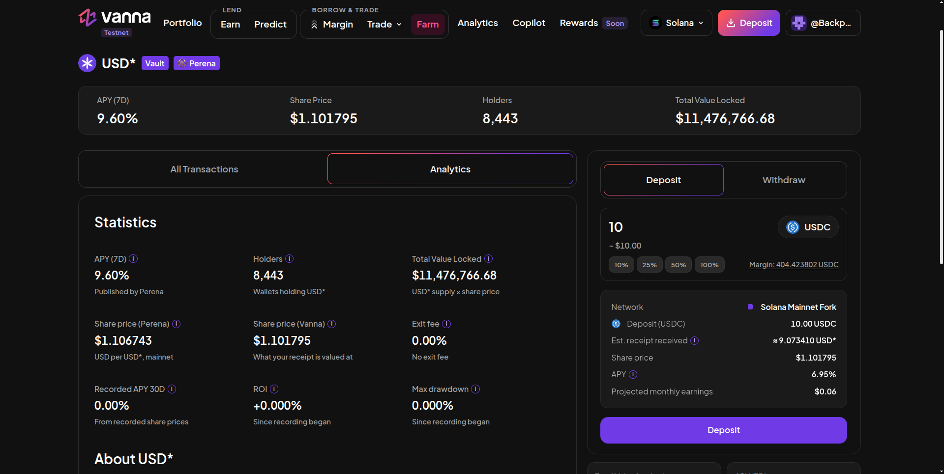Open the Predict page

[270, 24]
